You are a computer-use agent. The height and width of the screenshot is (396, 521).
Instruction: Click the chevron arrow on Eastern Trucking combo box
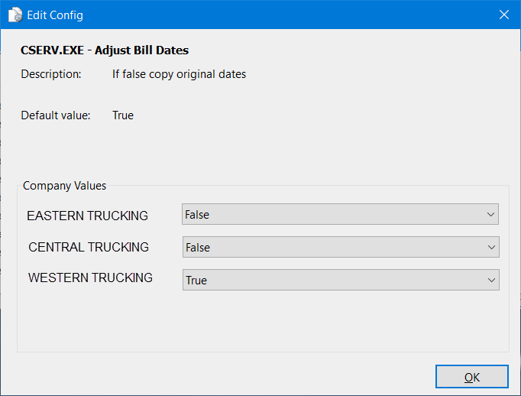(490, 215)
